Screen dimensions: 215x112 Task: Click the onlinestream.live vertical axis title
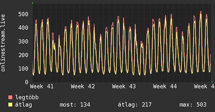coord(3,43)
